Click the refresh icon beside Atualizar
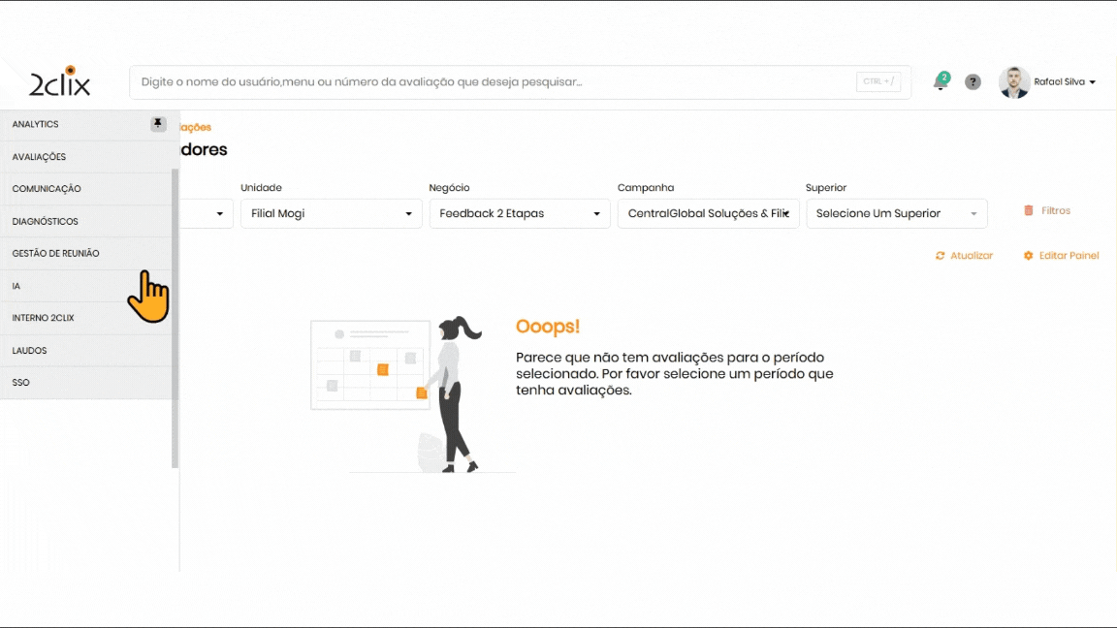Viewport: 1117px width, 628px height. (x=940, y=256)
